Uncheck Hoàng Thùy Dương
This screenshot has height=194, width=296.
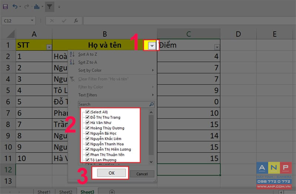point(87,128)
